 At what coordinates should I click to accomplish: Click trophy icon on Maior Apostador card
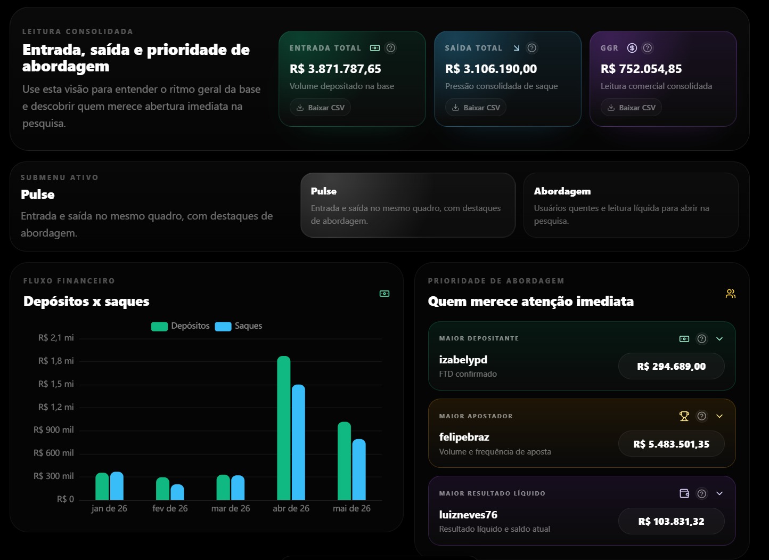(x=684, y=416)
